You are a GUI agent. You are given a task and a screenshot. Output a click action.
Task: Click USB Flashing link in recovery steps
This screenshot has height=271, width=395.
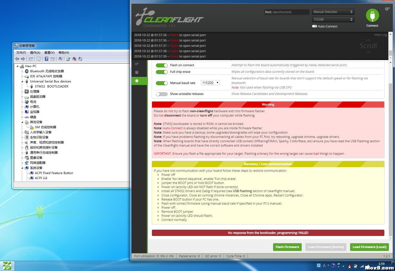242,191
